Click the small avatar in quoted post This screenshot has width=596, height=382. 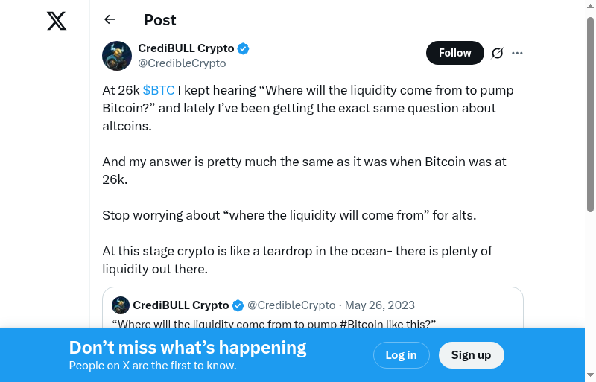[121, 305]
